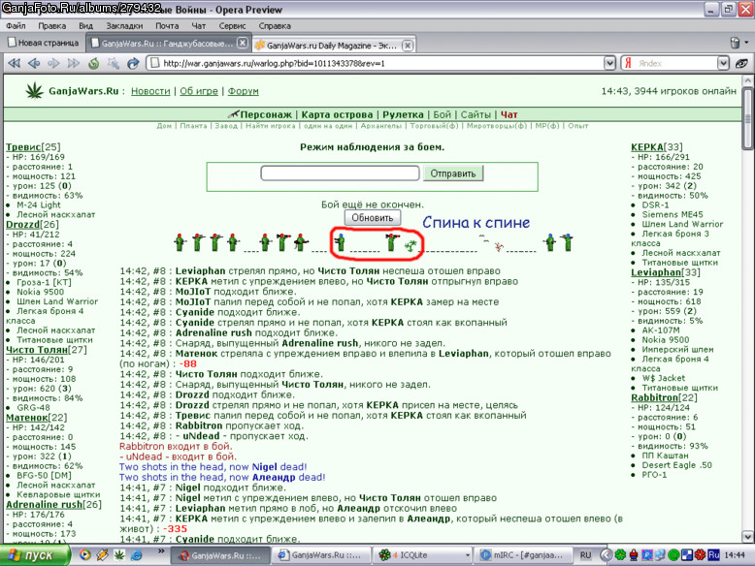Click the pistol icon beside Персонаж
Image resolution: width=755 pixels, height=566 pixels.
coord(233,114)
